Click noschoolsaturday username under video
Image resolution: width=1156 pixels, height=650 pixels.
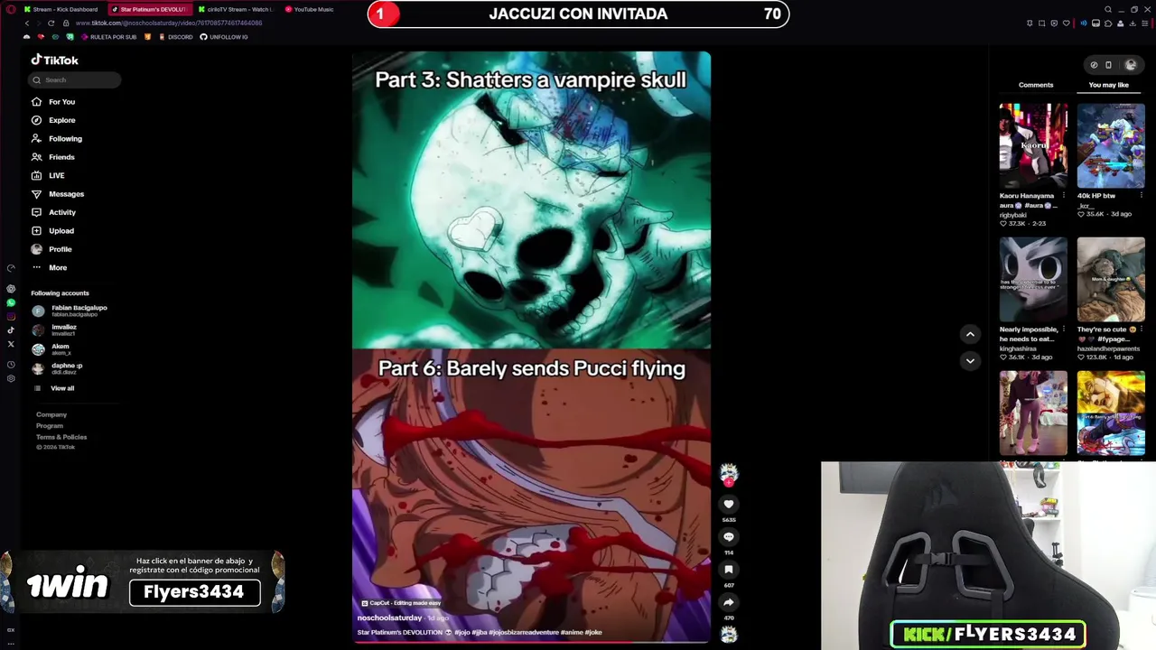coord(389,617)
